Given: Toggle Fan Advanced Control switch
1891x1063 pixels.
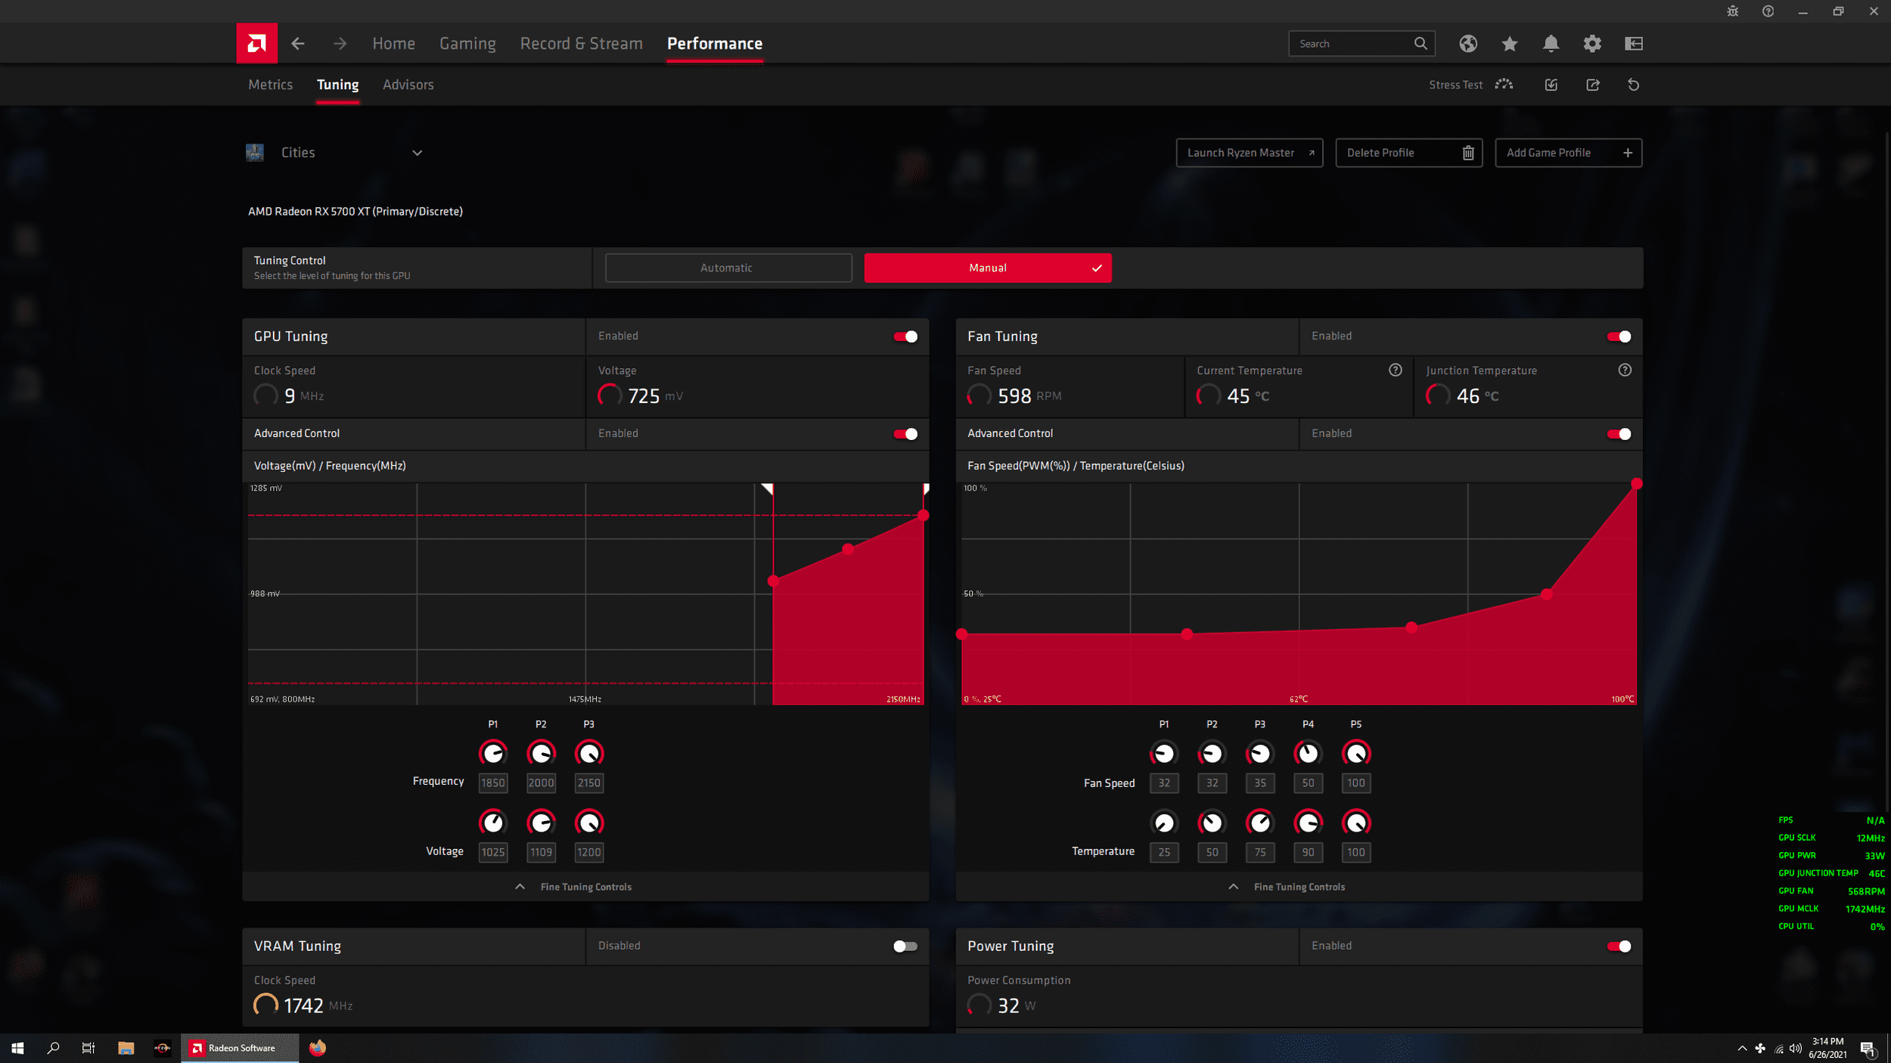Looking at the screenshot, I should (1619, 434).
